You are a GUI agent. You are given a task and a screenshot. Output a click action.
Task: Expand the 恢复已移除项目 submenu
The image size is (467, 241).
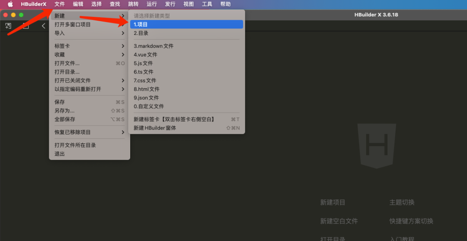tap(90, 132)
